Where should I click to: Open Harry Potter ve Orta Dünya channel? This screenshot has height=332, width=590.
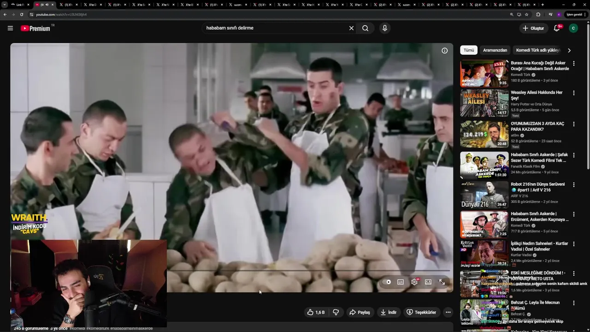(x=531, y=104)
